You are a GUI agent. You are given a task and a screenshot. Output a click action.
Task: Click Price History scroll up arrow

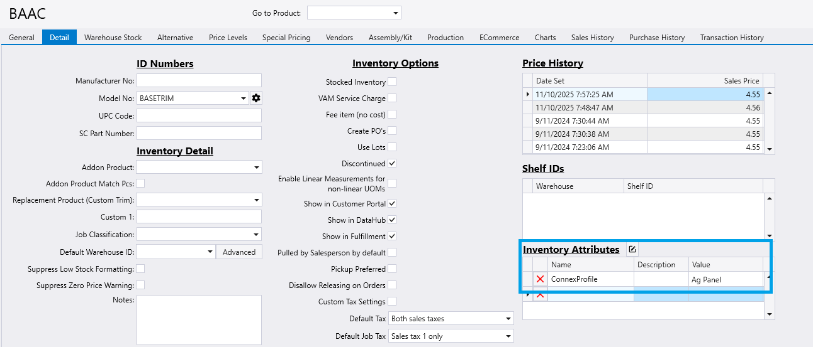click(x=769, y=93)
